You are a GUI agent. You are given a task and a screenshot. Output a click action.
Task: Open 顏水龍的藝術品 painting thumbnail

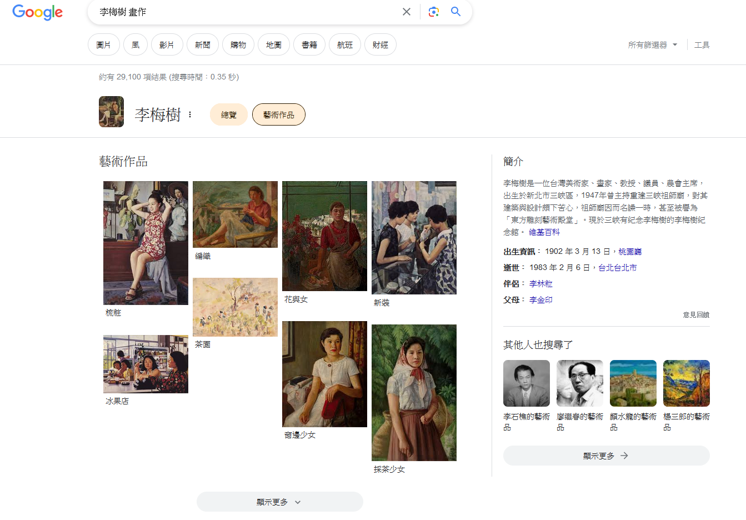pyautogui.click(x=633, y=383)
